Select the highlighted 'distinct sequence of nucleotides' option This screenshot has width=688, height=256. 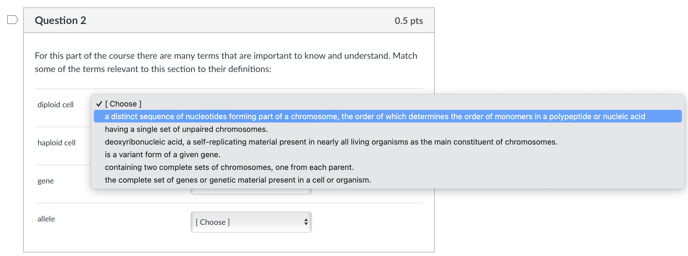tap(375, 116)
